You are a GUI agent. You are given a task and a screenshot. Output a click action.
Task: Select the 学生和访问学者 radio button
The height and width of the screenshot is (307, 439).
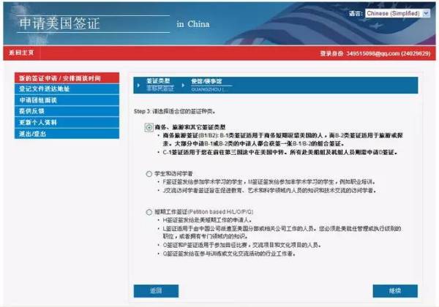coord(150,173)
